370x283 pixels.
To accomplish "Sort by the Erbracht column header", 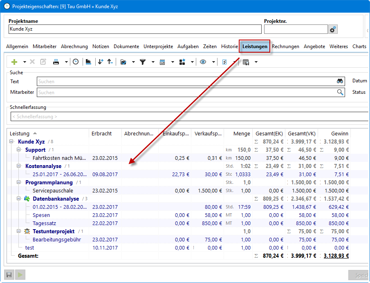I will 102,133.
